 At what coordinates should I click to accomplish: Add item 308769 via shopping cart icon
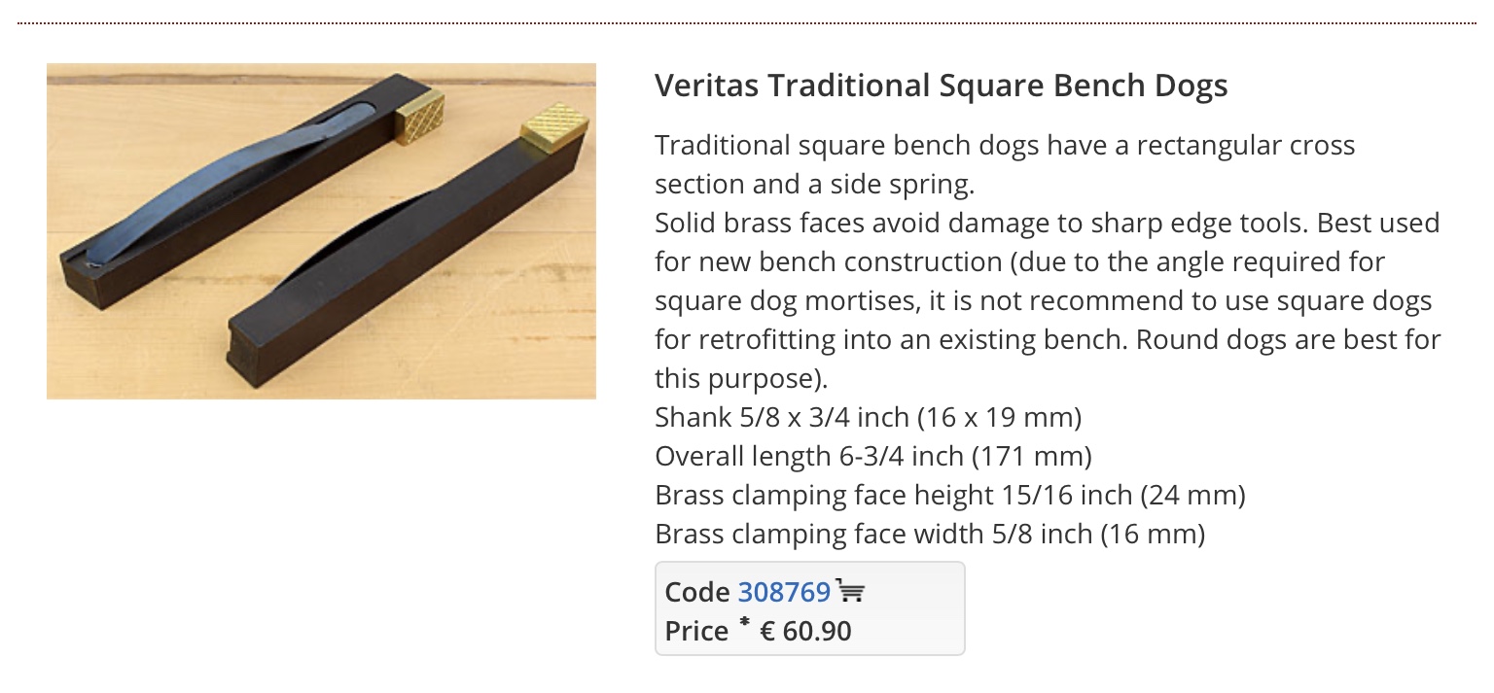[850, 591]
